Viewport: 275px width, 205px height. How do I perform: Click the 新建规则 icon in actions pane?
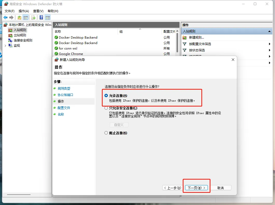pyautogui.click(x=185, y=38)
